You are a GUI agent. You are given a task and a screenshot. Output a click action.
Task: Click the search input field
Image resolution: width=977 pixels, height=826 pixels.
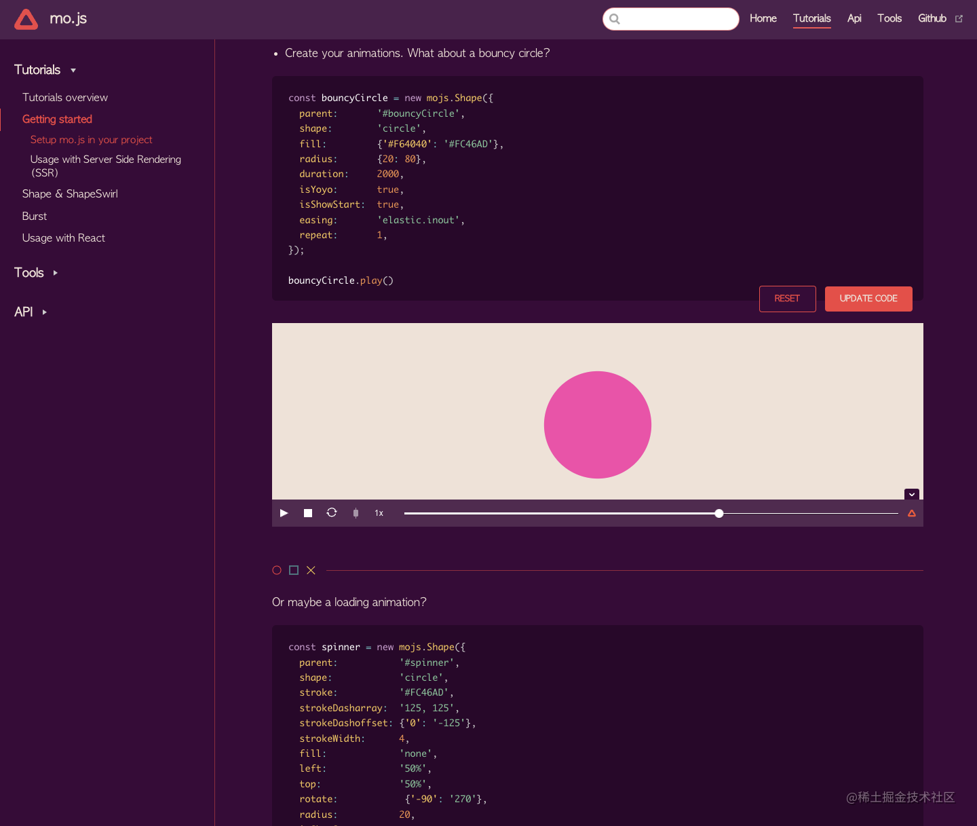671,19
